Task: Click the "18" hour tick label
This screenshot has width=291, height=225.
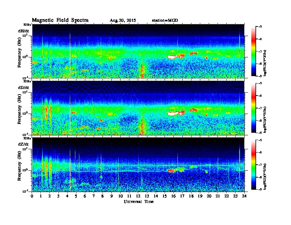Action: pyautogui.click(x=191, y=196)
